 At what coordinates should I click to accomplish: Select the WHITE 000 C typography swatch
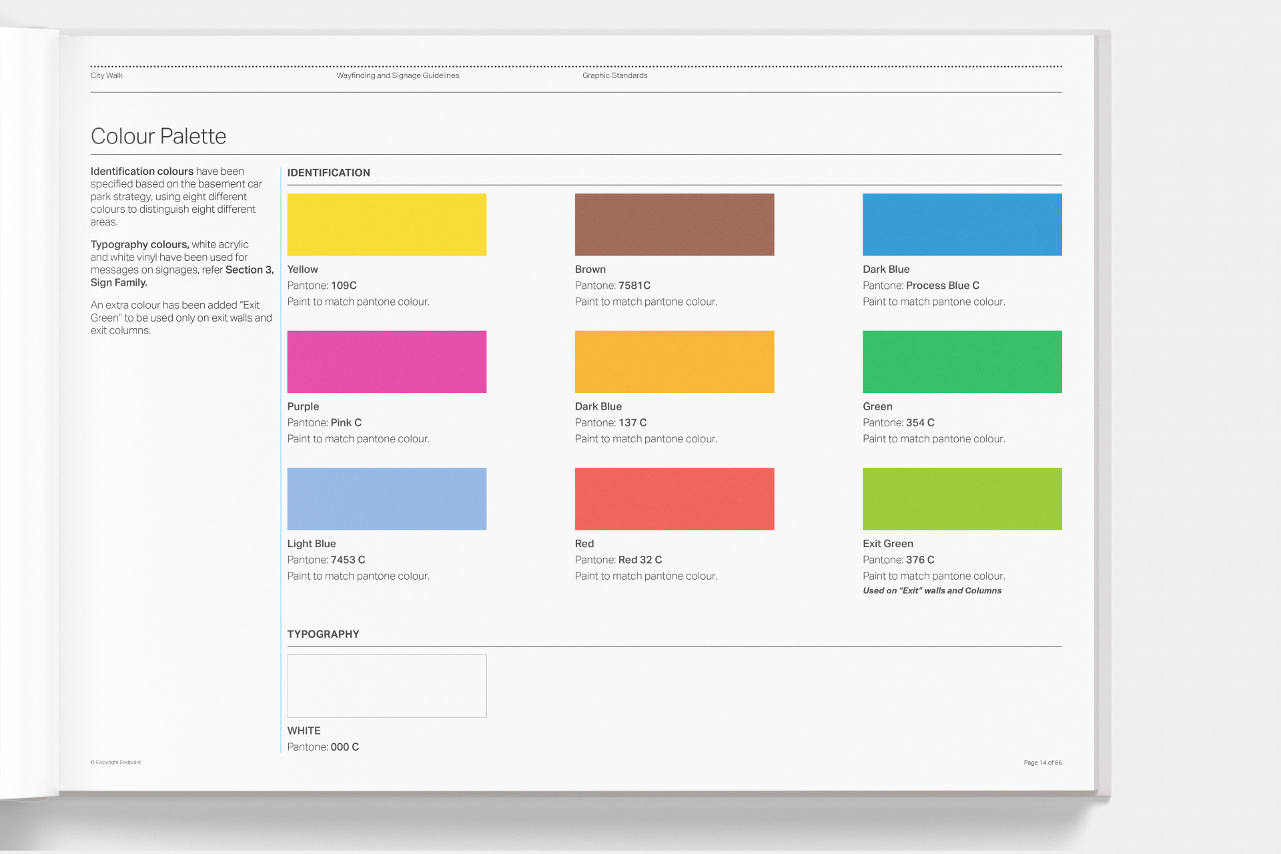click(386, 686)
